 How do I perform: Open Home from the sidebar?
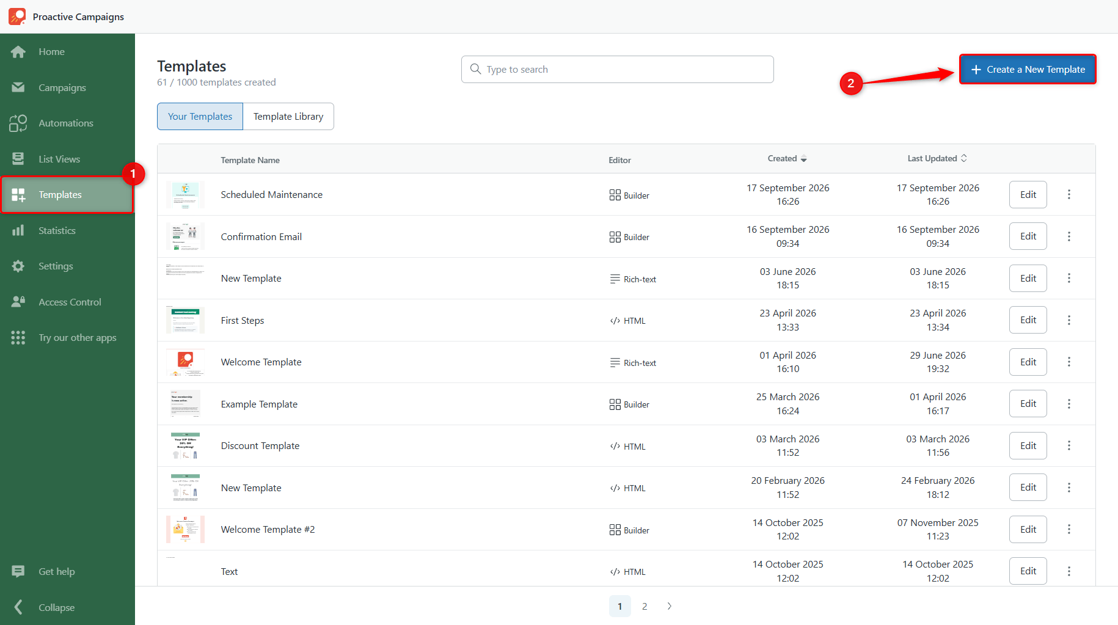67,52
